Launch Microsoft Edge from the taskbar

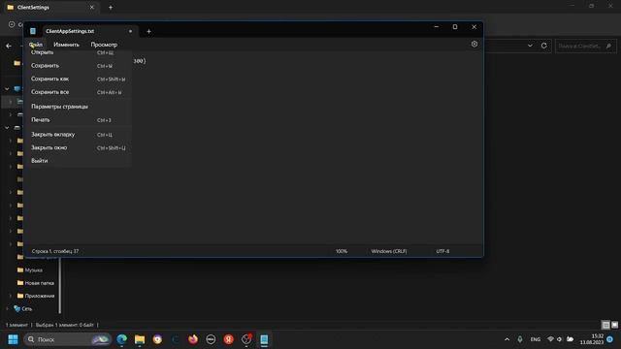[x=122, y=339]
